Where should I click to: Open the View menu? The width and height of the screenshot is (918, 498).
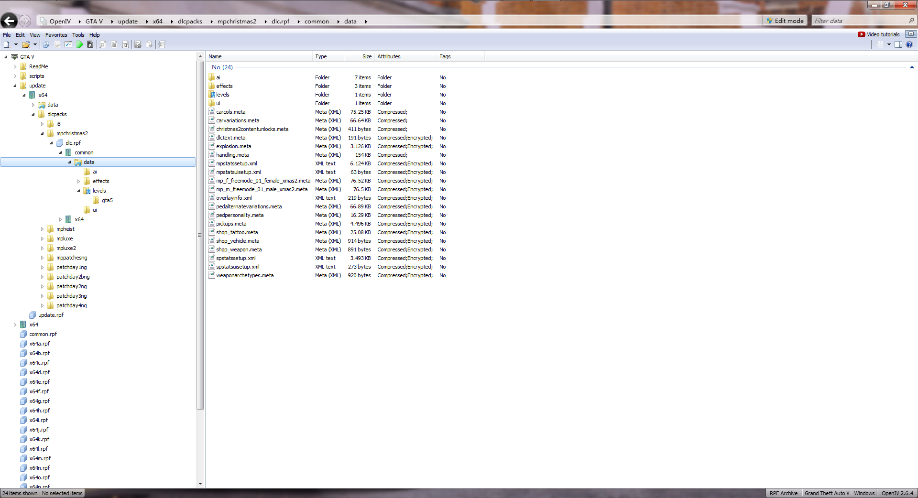pyautogui.click(x=35, y=35)
